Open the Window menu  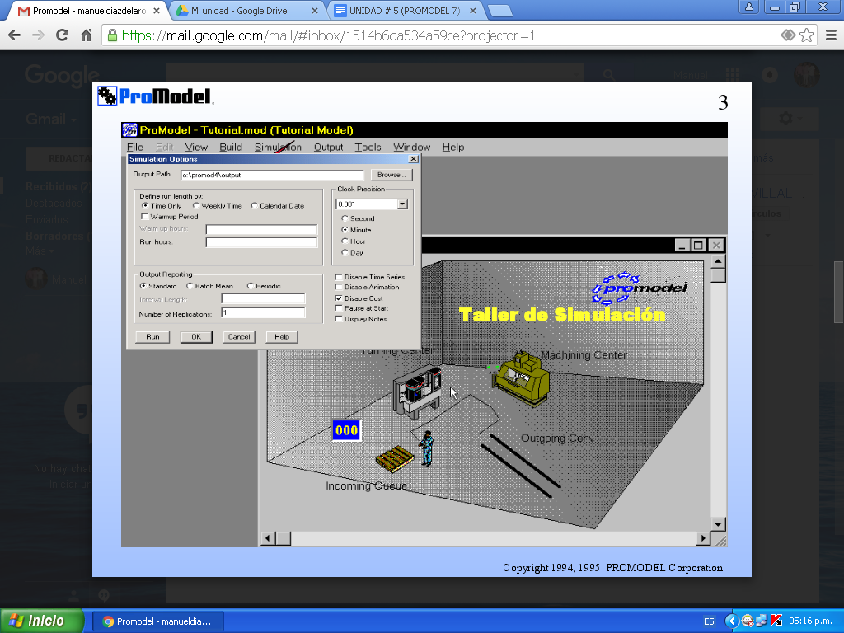(412, 147)
